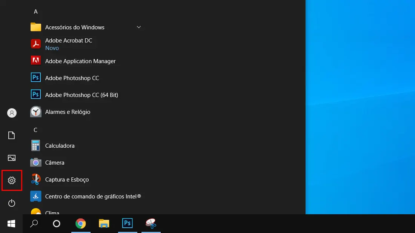
Task: Click the user account avatar
Action: pos(12,113)
